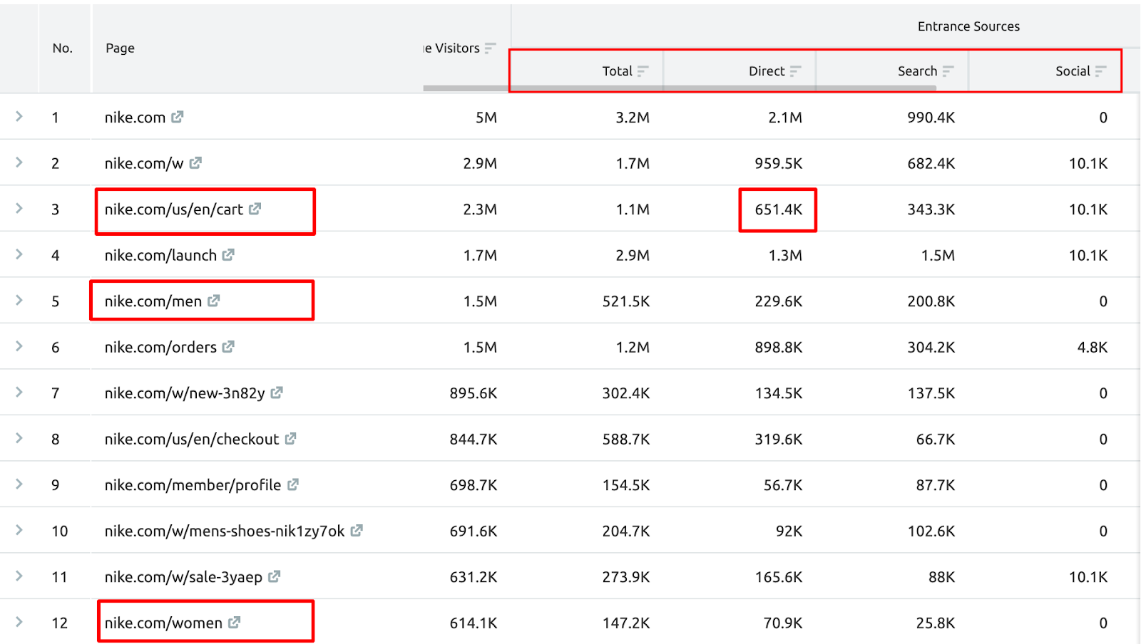1141x644 pixels.
Task: Expand row 11 sale-3yaep details
Action: tap(19, 576)
